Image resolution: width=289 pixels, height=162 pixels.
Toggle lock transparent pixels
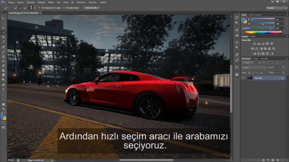tap(249, 73)
